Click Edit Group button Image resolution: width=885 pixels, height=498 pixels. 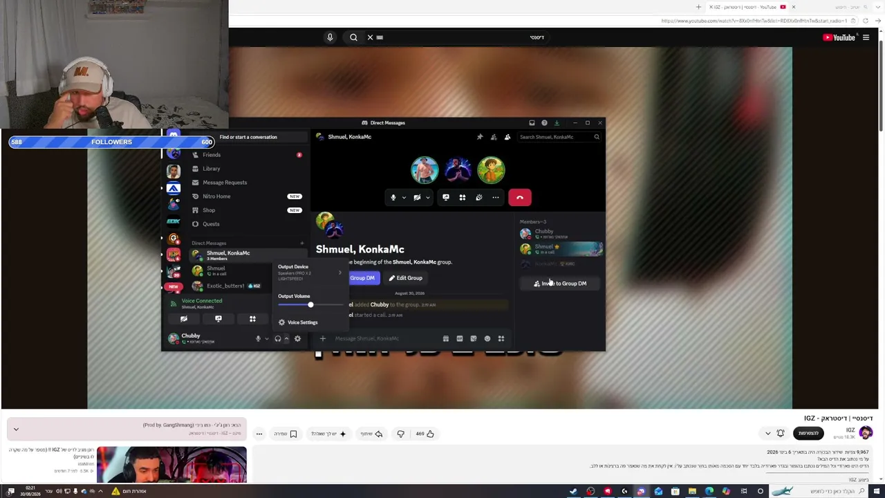pyautogui.click(x=405, y=278)
